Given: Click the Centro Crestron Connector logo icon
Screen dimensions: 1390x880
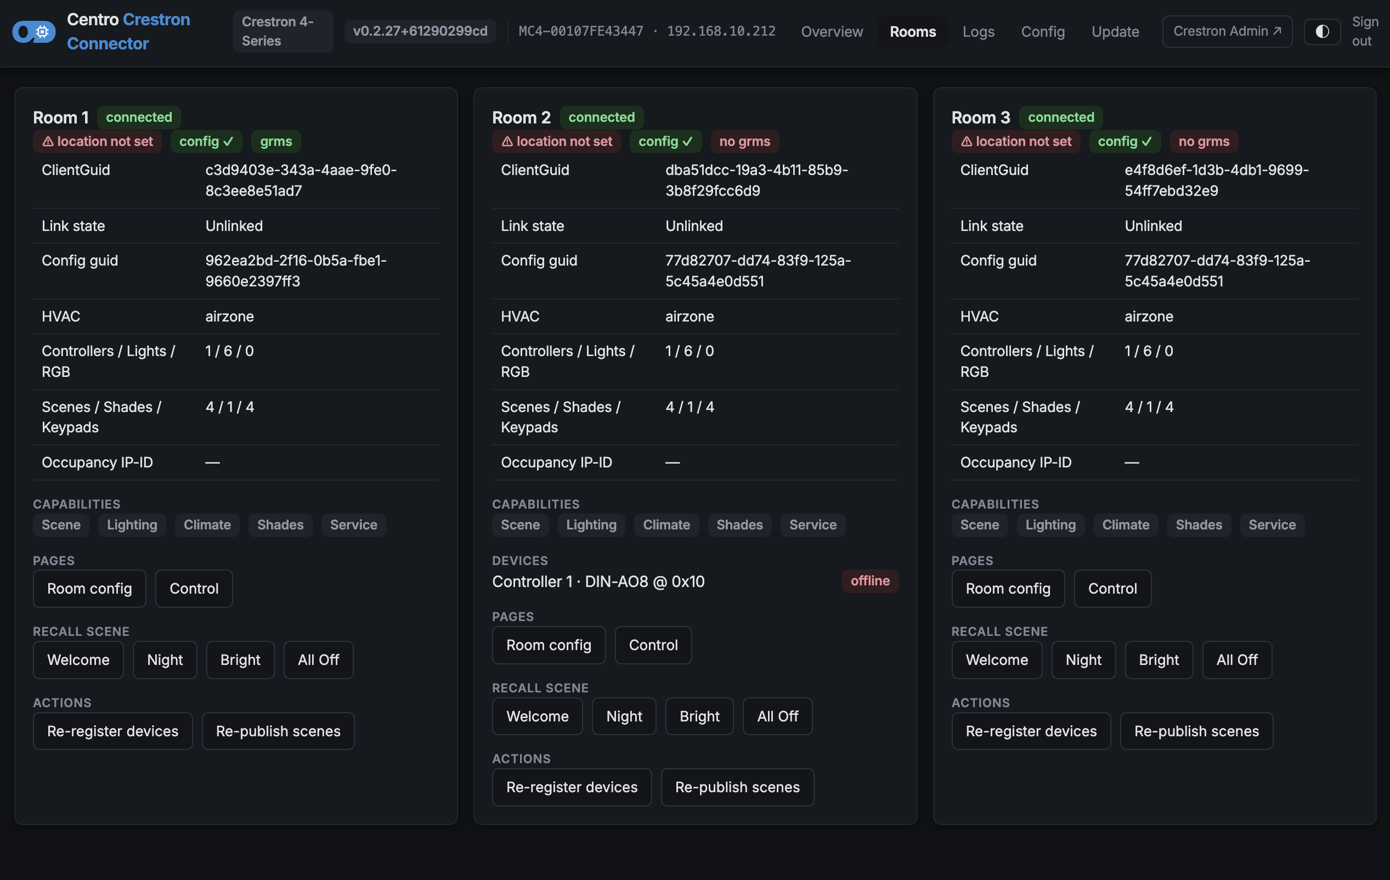Looking at the screenshot, I should [x=34, y=32].
